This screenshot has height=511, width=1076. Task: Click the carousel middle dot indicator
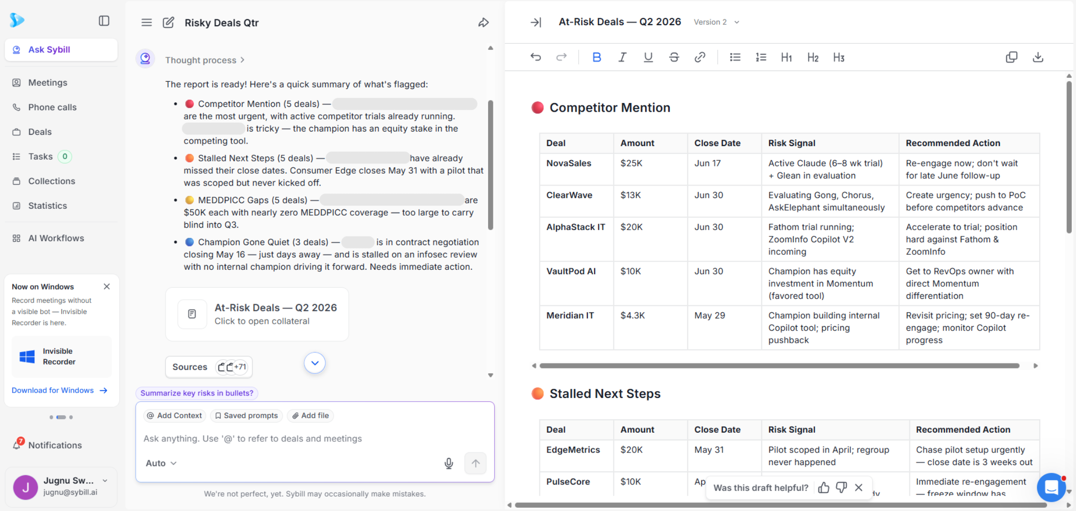pos(61,417)
